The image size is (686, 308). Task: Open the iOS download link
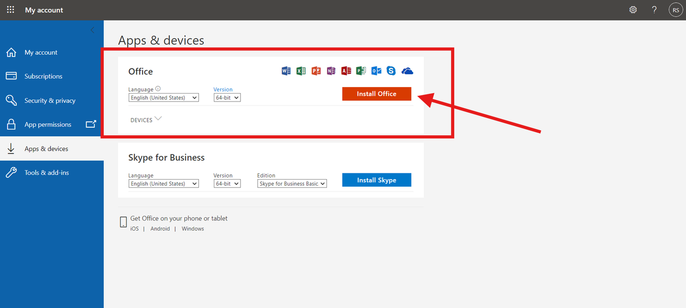pyautogui.click(x=135, y=229)
